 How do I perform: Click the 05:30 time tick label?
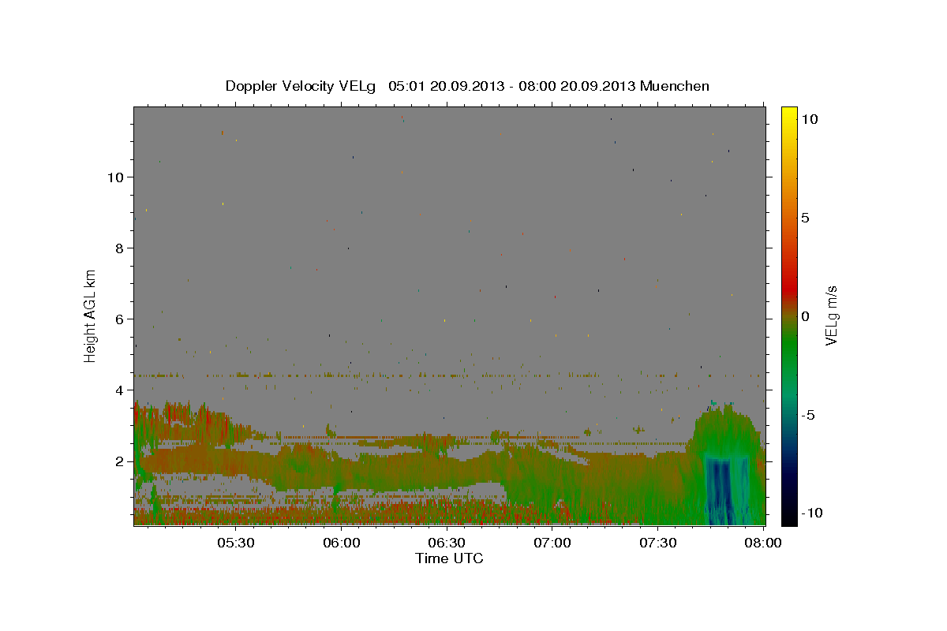click(235, 543)
